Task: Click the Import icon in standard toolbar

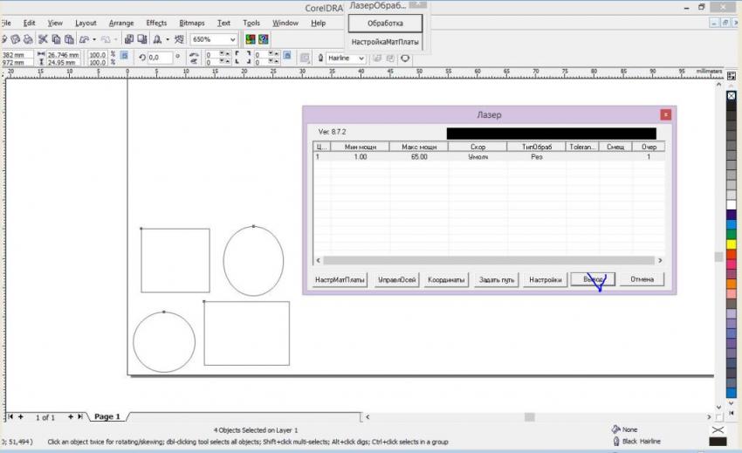Action: [x=128, y=39]
